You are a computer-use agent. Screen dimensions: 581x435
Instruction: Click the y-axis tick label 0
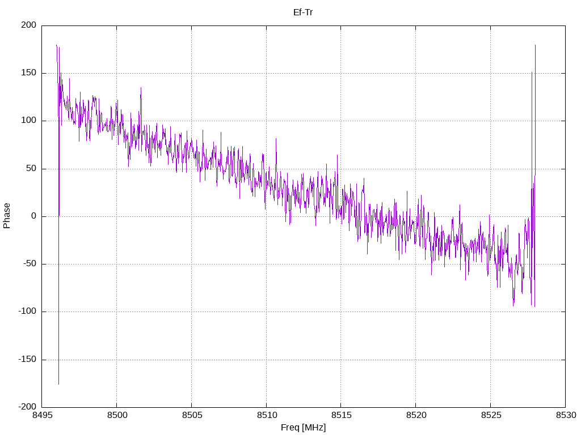click(x=34, y=216)
